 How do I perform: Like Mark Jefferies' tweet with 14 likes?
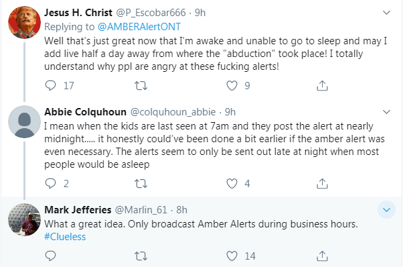[x=232, y=256]
